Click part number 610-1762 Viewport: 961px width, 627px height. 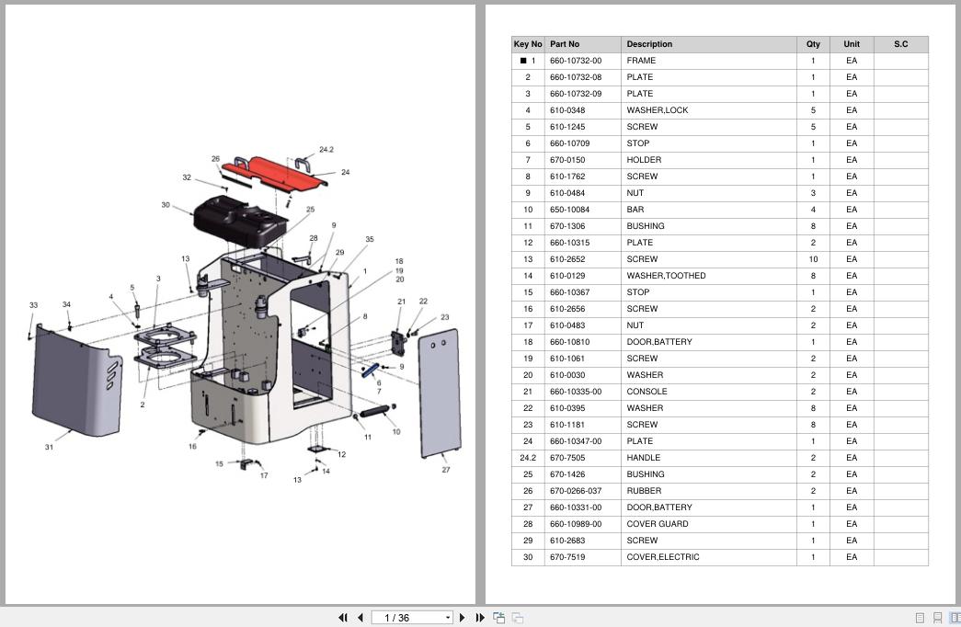pyautogui.click(x=567, y=177)
